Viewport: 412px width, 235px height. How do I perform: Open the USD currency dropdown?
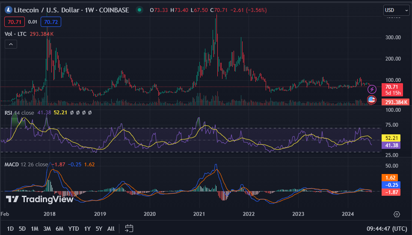[396, 10]
